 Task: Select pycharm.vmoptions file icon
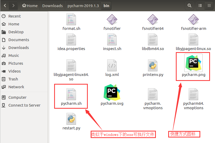click(153, 94)
